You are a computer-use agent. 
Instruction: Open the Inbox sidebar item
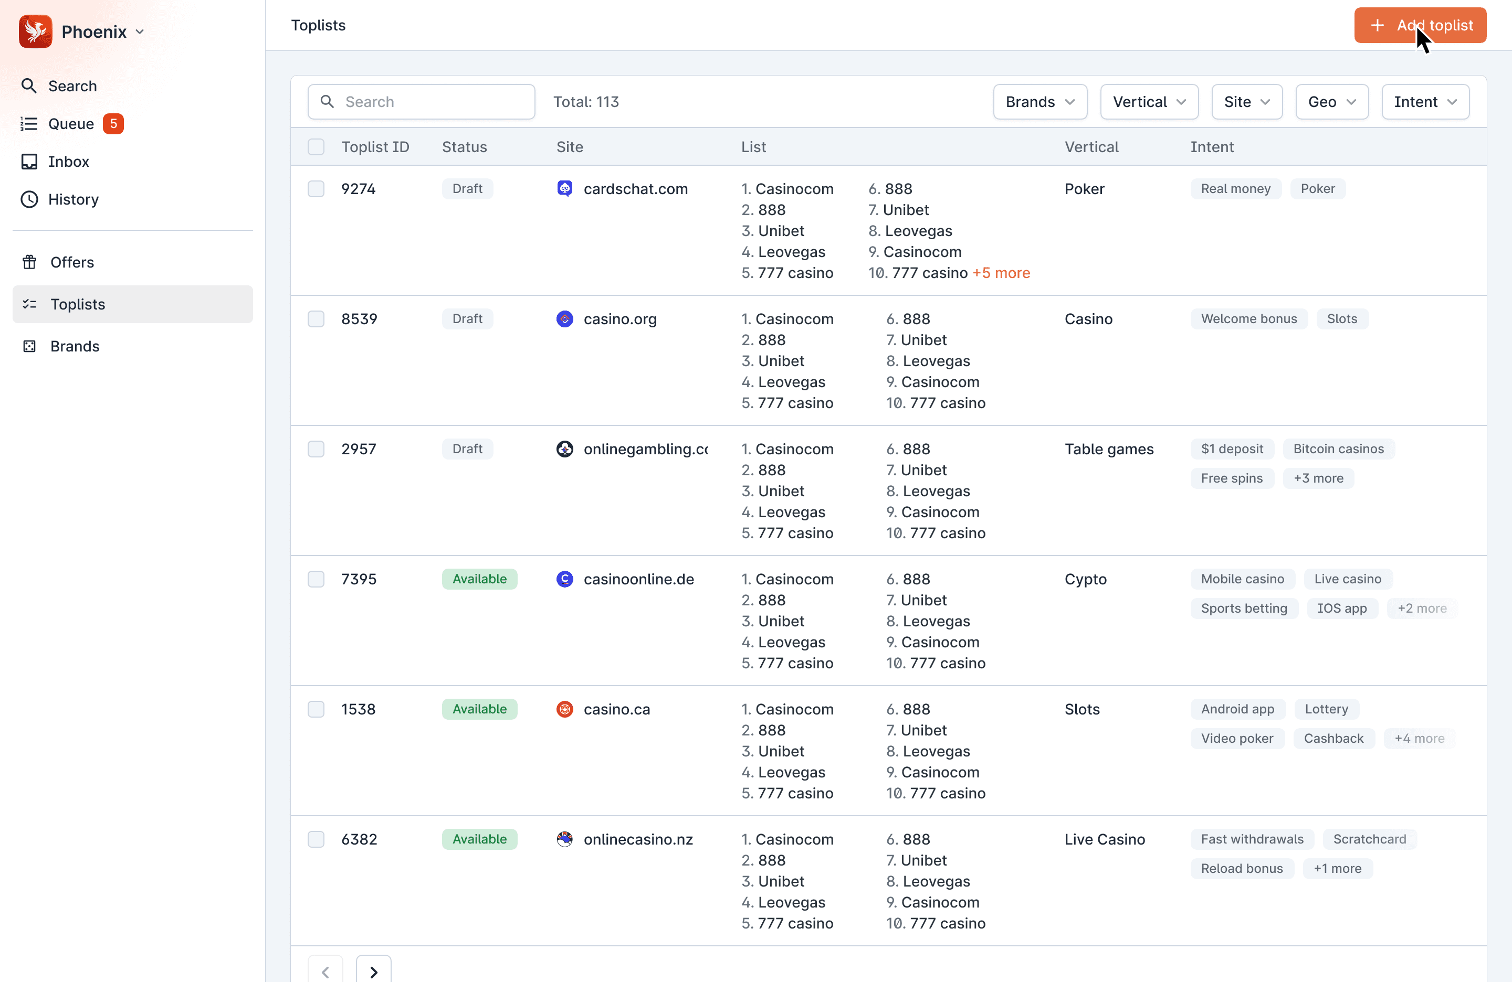(x=68, y=161)
